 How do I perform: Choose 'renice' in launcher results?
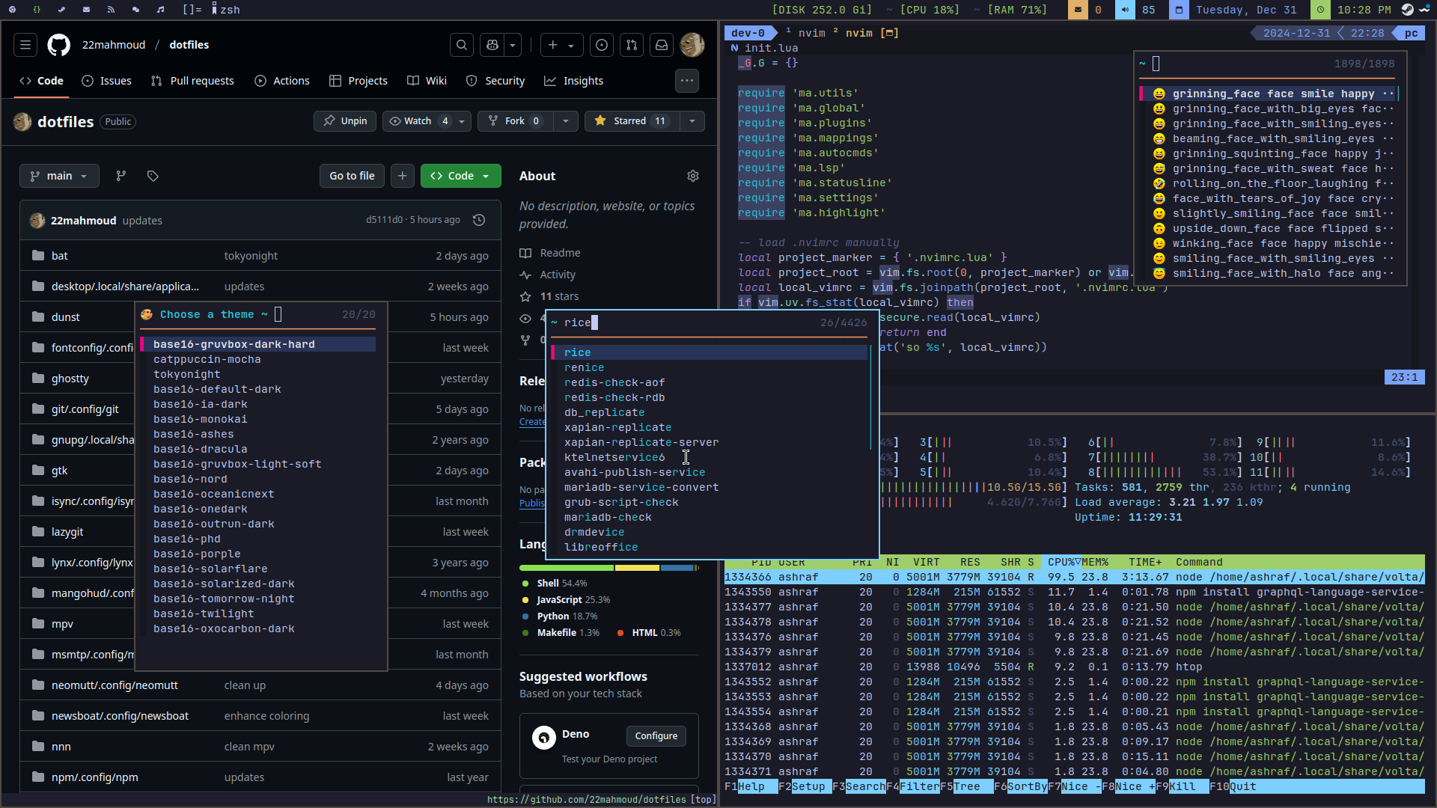point(585,367)
